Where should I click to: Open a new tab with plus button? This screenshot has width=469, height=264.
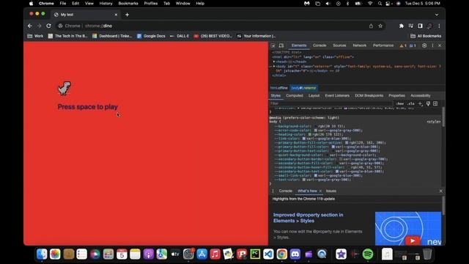127,15
